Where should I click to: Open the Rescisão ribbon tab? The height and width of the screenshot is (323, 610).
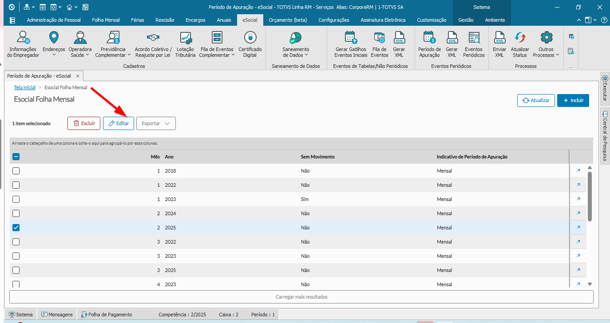click(165, 20)
